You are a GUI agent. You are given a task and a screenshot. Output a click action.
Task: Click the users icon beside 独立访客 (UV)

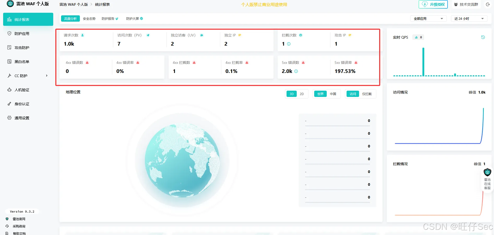coord(202,35)
